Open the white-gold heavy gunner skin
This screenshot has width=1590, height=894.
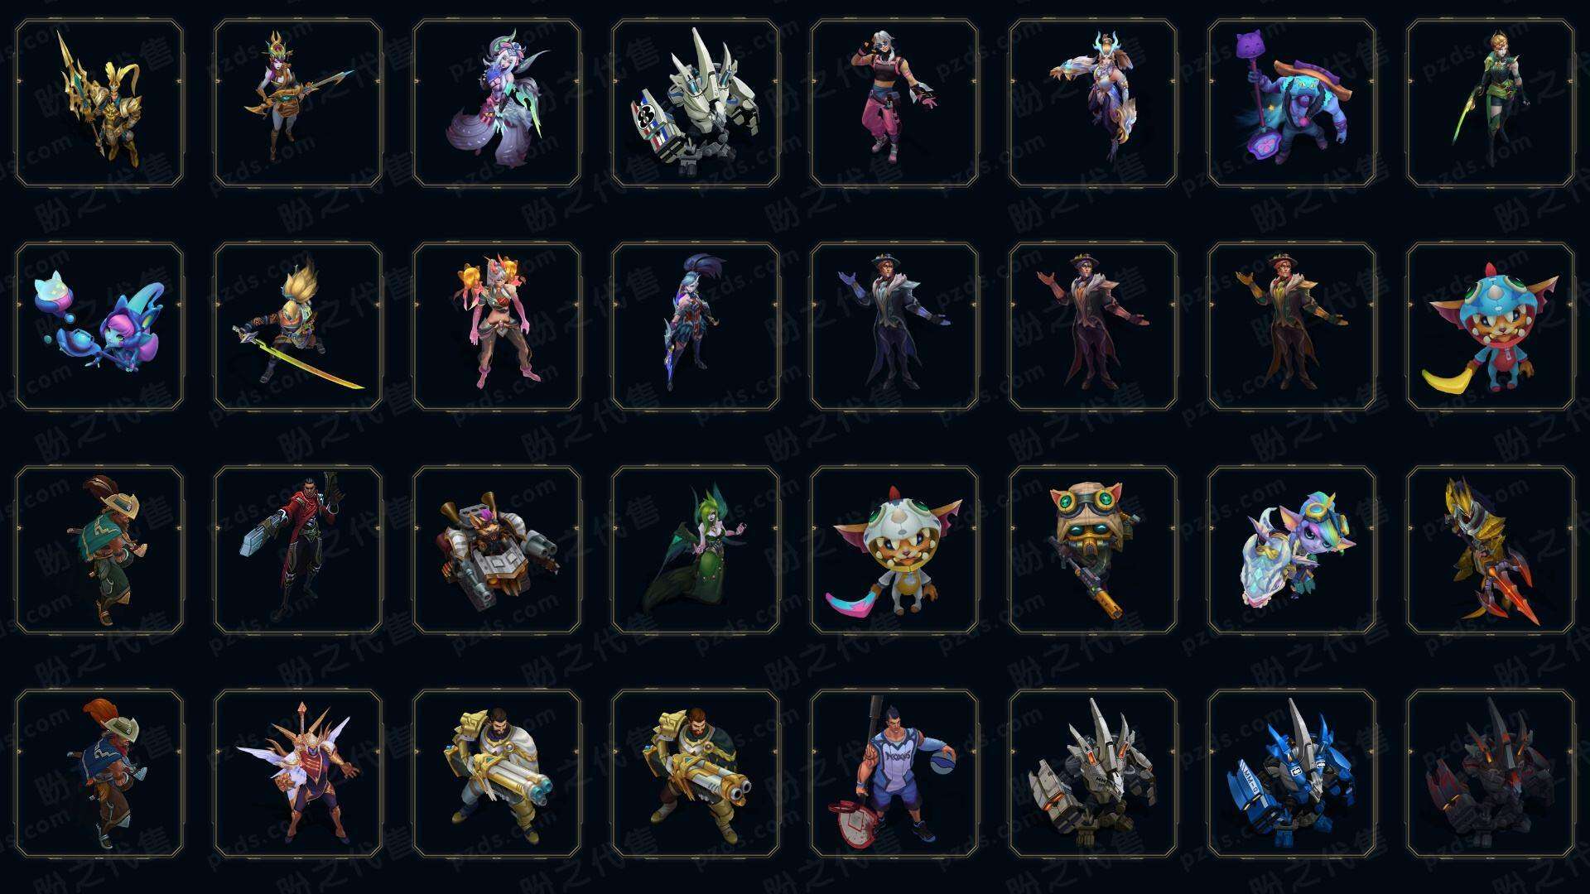click(497, 773)
